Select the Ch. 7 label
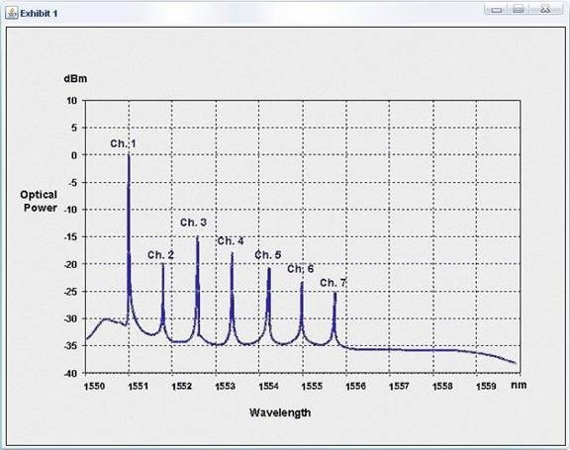Image resolution: width=570 pixels, height=450 pixels. click(x=333, y=283)
